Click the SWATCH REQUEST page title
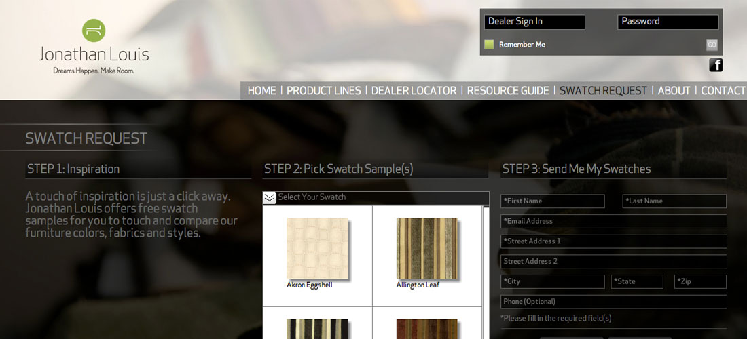Viewport: 747px width, 339px height. [86, 138]
